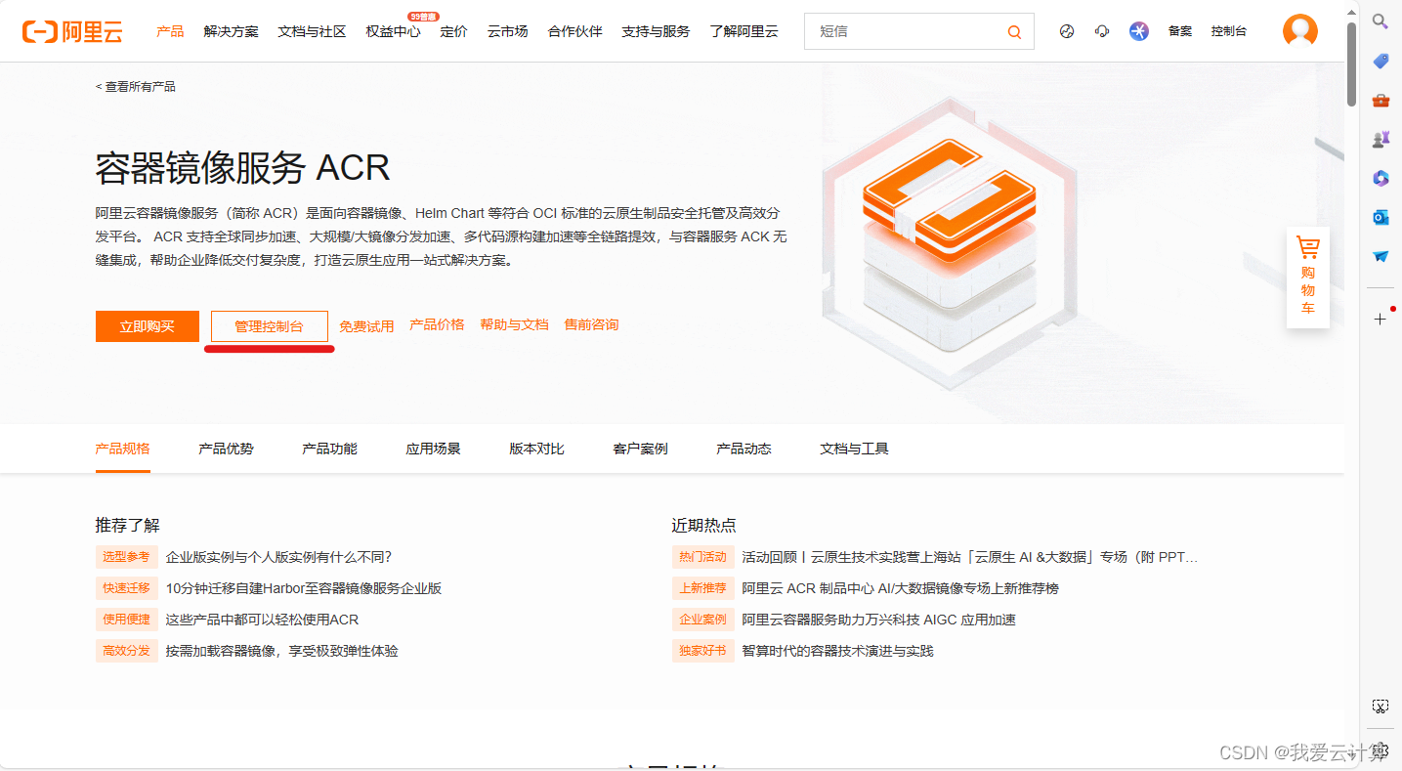Switch to the 客户案例 tab
This screenshot has height=771, width=1402.
point(640,449)
